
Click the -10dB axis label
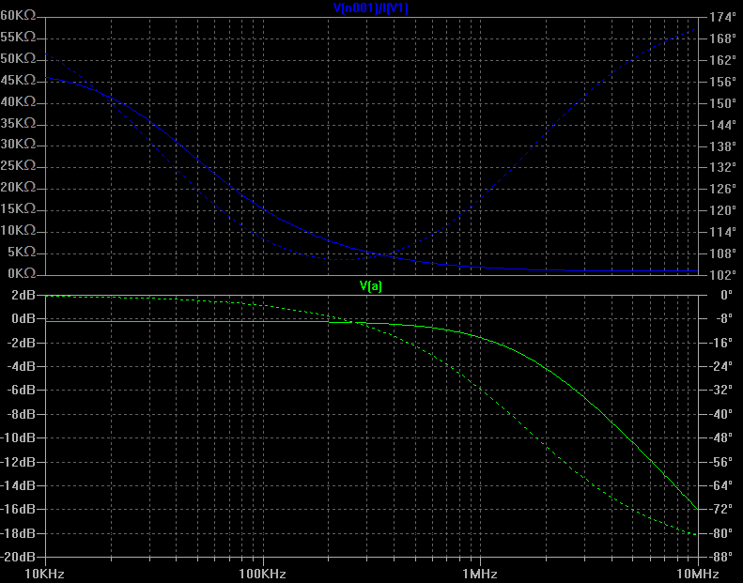[x=18, y=437]
